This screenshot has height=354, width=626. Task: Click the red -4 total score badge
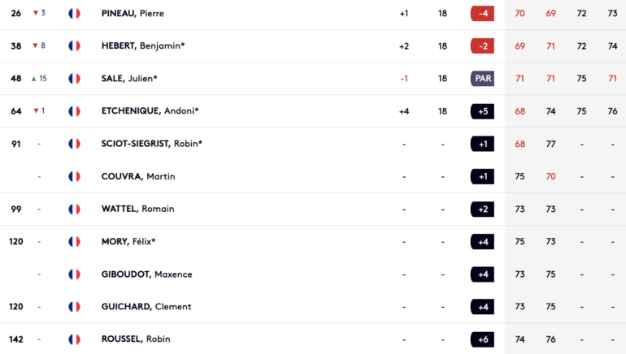482,14
